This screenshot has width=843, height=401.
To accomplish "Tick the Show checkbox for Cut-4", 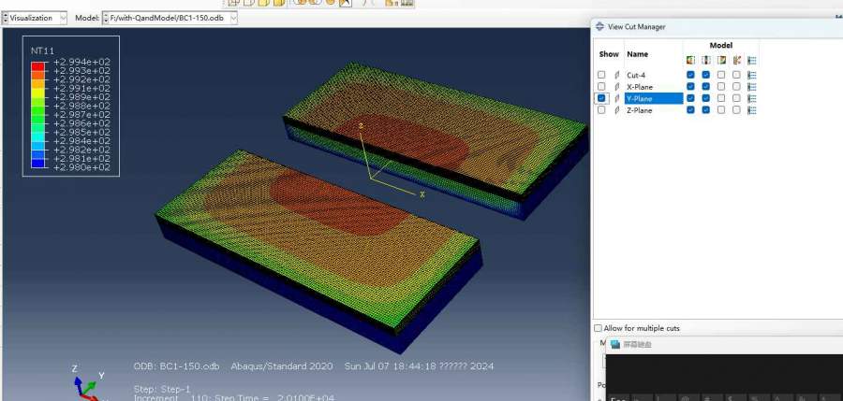I will (601, 75).
